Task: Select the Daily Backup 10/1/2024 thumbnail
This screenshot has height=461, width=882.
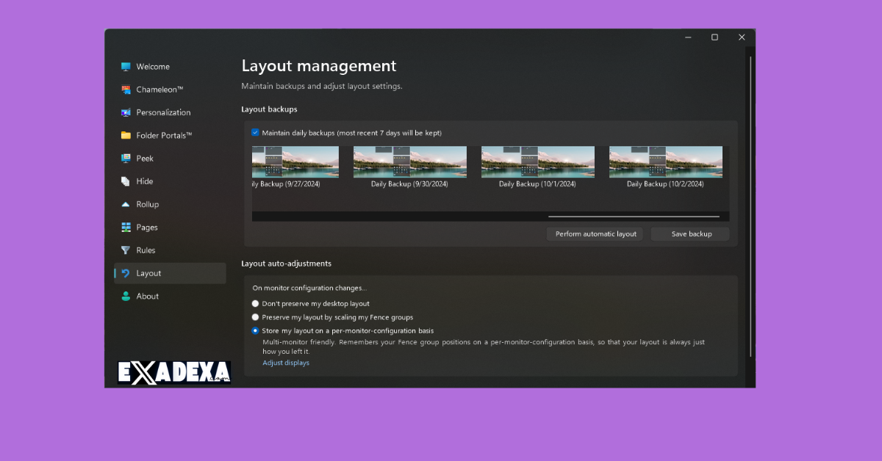Action: point(537,162)
